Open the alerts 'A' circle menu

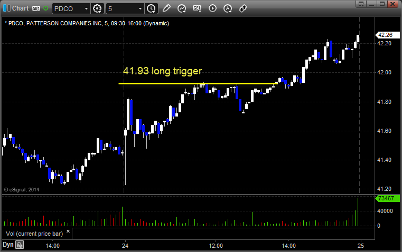pyautogui.click(x=228, y=8)
